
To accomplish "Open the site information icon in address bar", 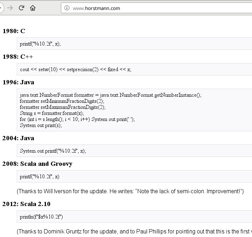I will [67, 8].
